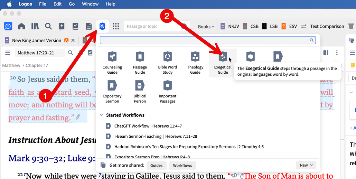
Task: Open the apps grid tools icon
Action: 116,27
